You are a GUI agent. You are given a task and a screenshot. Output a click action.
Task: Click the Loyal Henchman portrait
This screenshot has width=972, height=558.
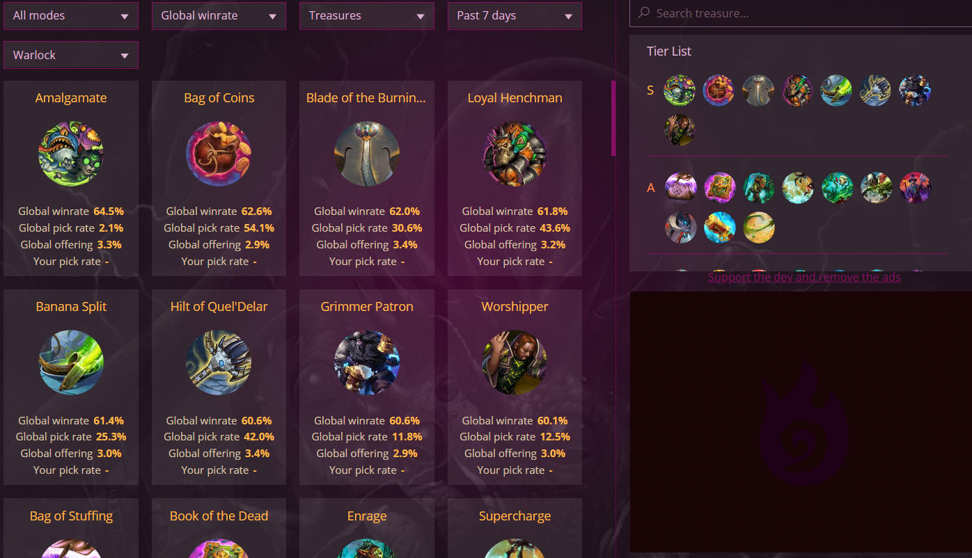pyautogui.click(x=515, y=154)
